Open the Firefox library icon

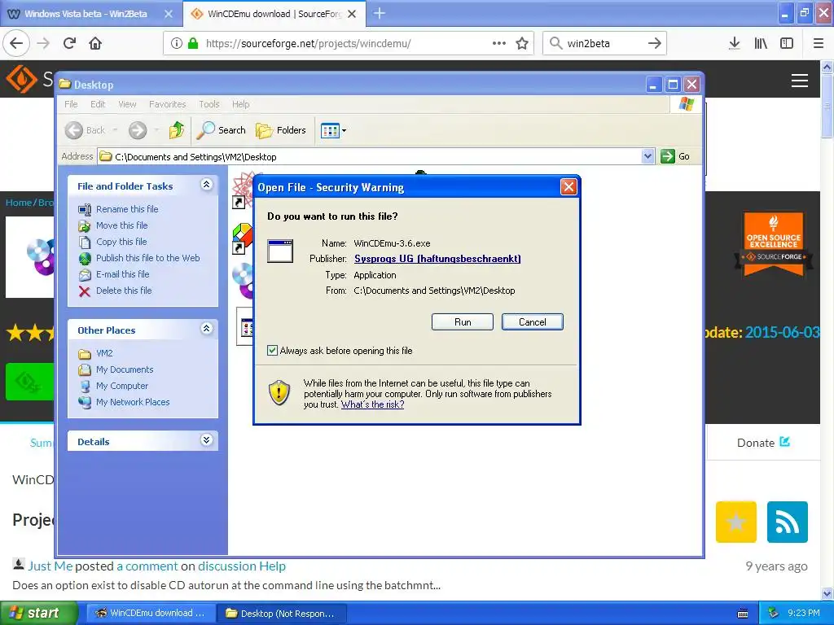(761, 43)
